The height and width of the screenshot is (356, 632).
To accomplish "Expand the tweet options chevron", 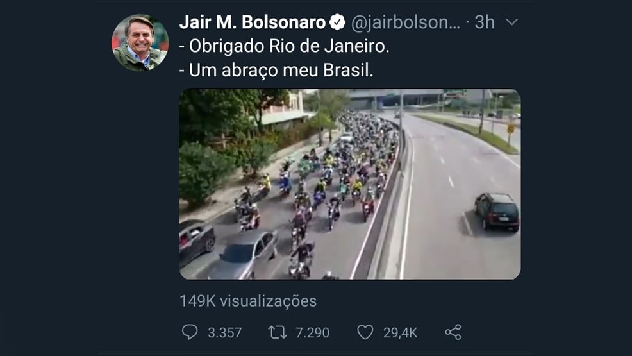I will pyautogui.click(x=511, y=22).
